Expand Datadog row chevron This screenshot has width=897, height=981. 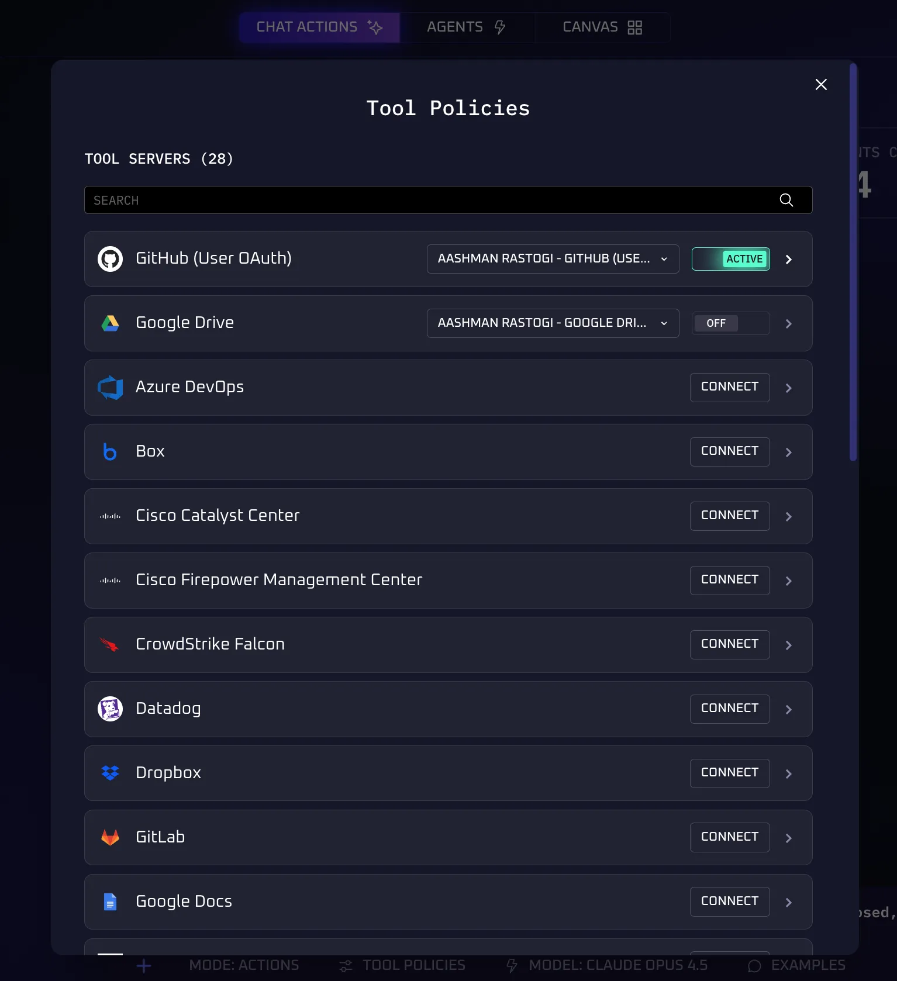788,709
